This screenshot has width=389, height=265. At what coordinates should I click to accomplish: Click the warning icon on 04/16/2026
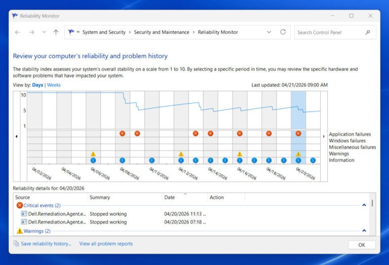pyautogui.click(x=240, y=154)
